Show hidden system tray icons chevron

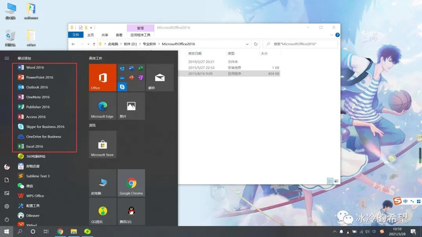click(x=334, y=232)
